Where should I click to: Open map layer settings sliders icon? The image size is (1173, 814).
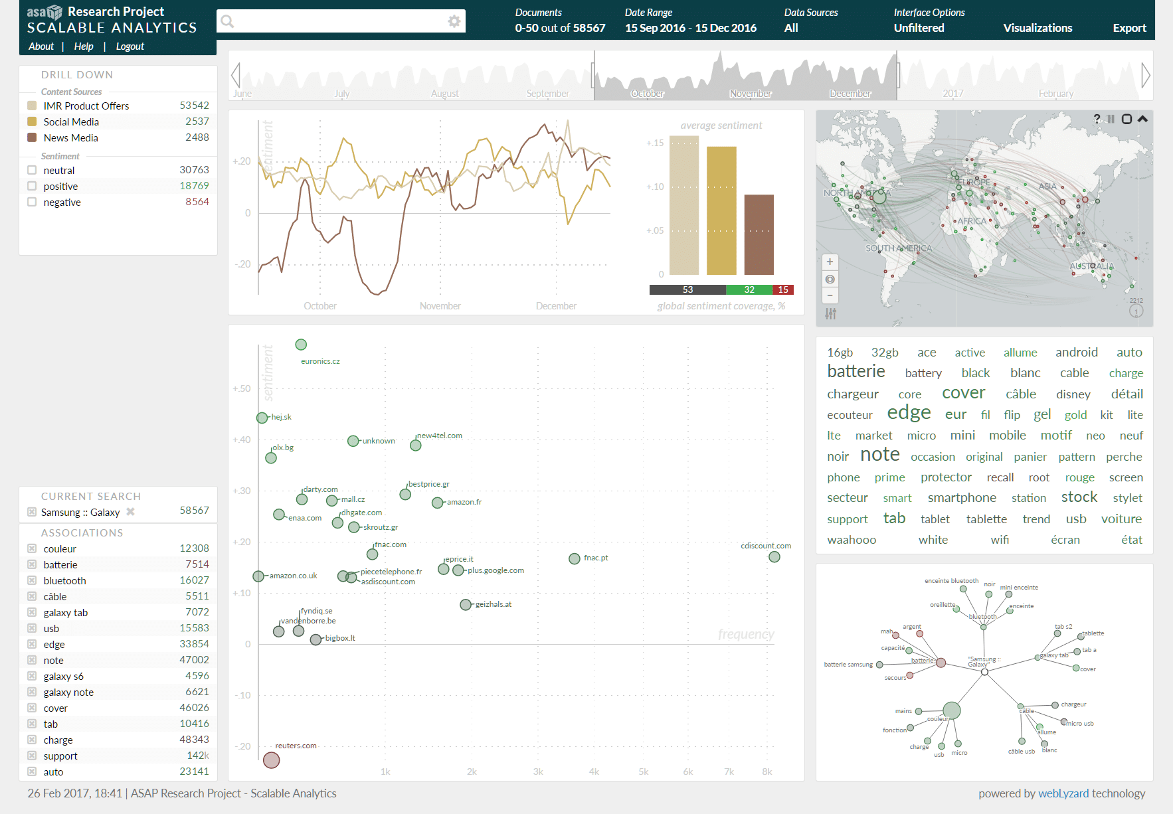(830, 313)
